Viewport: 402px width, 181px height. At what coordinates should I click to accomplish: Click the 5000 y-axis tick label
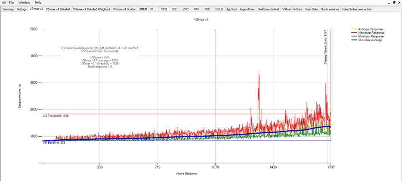pos(34,29)
